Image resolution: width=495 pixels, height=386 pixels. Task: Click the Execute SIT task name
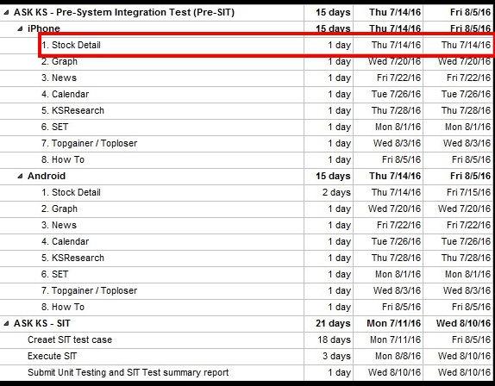[x=52, y=357]
